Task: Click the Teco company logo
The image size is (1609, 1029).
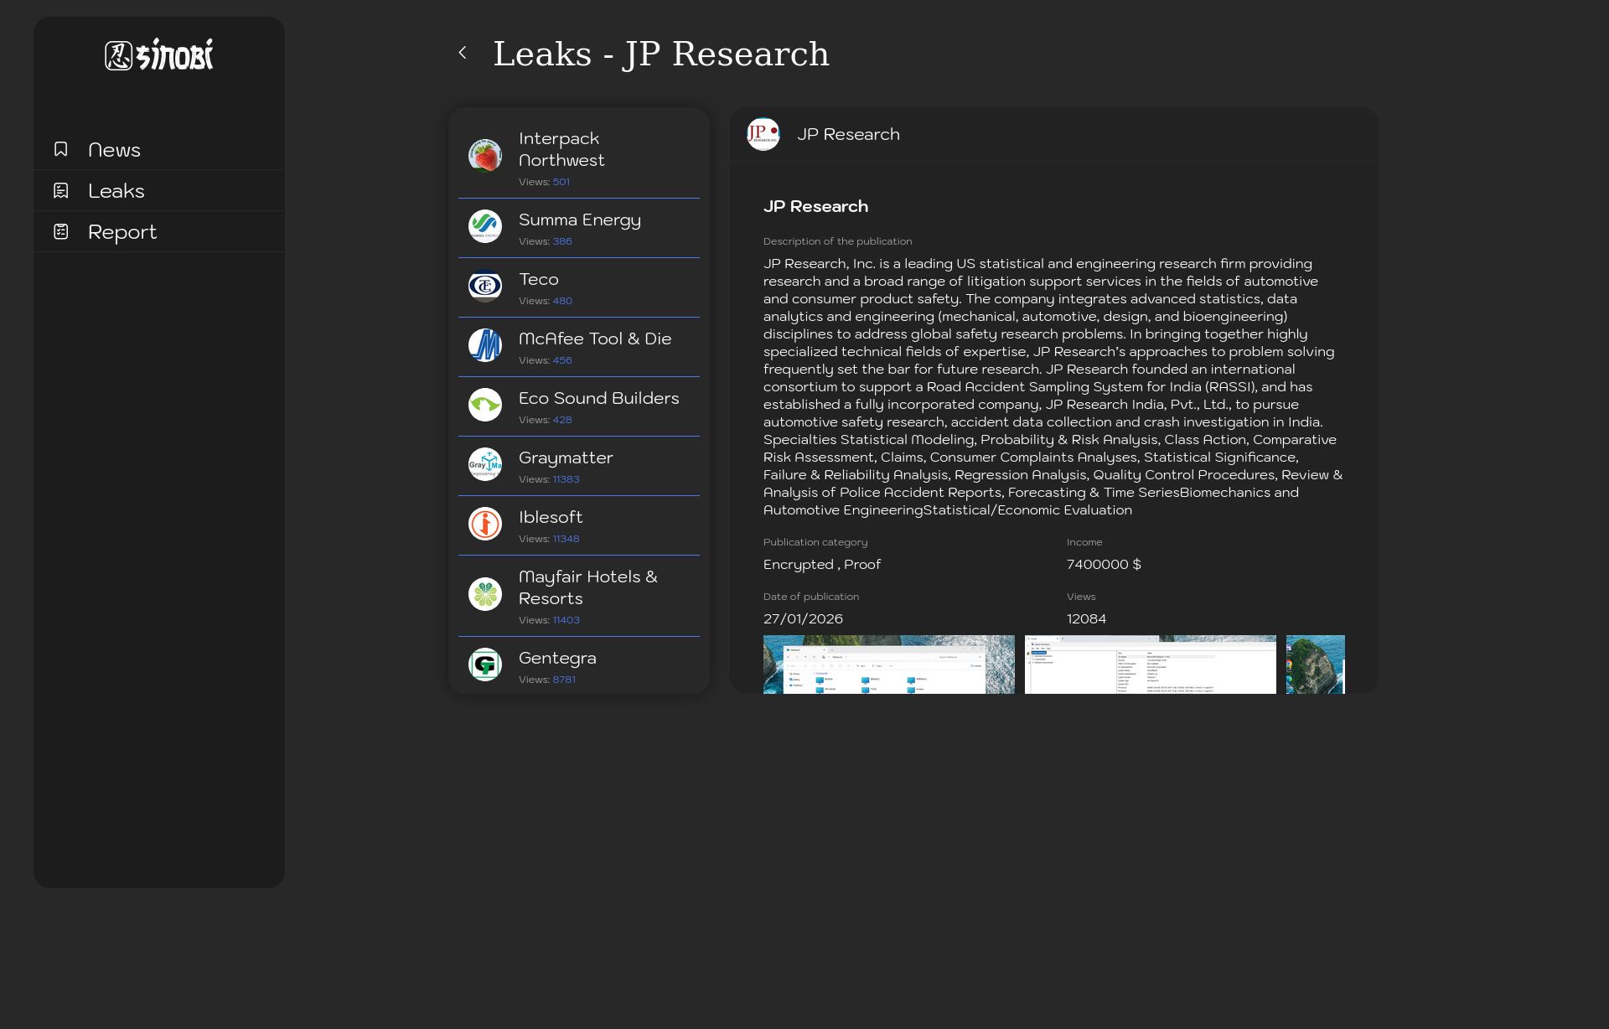Action: 484,286
